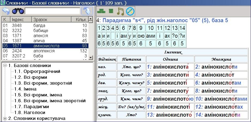251x122 pixels.
Task: Click the ending cell ою
Action: 141,36
